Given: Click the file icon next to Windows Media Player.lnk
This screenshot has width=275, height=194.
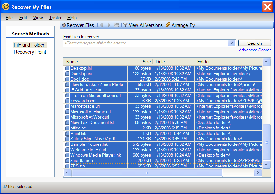Looking at the screenshot, I should point(67,155).
